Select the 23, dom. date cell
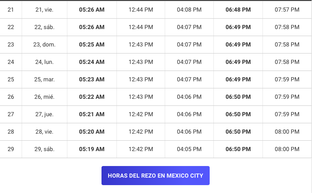This screenshot has width=312, height=193. [45, 44]
